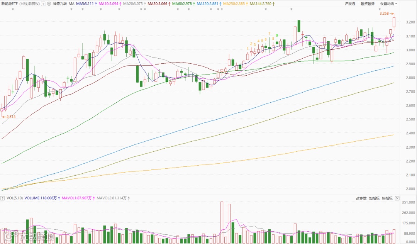
Task: Click the asterisk event marker above the 3.258 high
Action: click(x=380, y=9)
